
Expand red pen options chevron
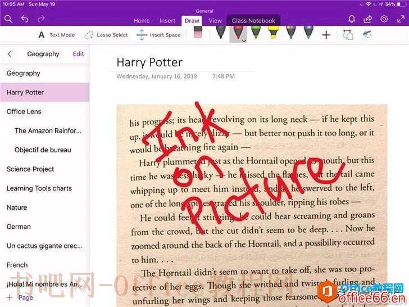[x=244, y=41]
